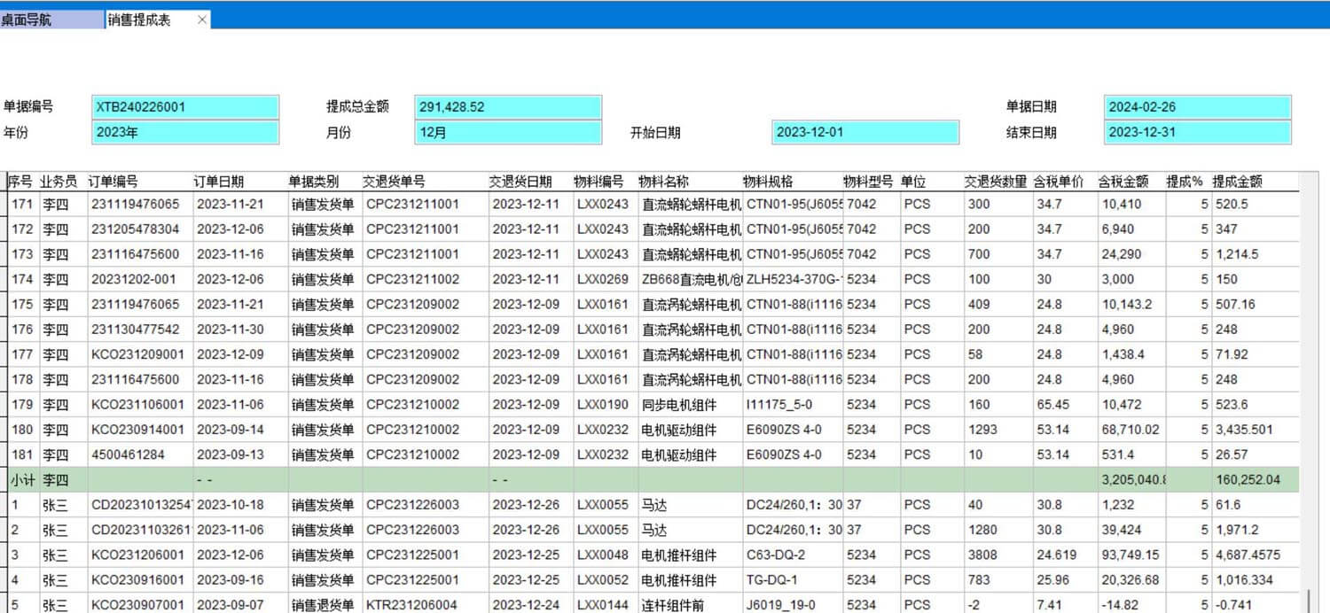Select the 销售提成表 tab
The image size is (1330, 613).
pyautogui.click(x=146, y=18)
